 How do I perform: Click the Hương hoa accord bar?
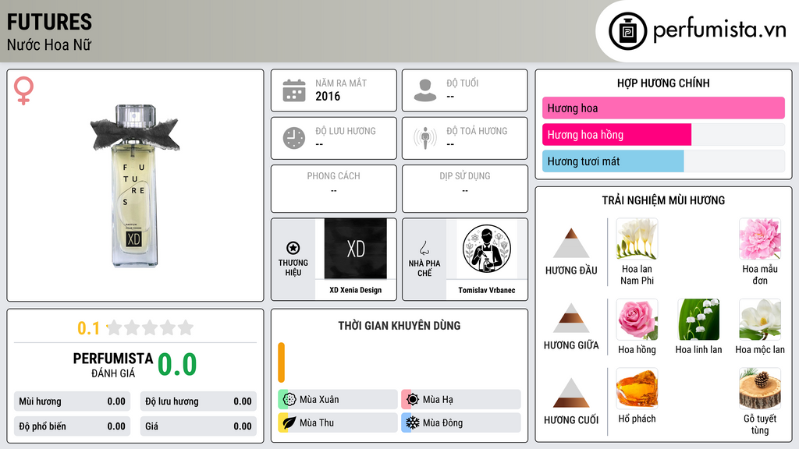(x=663, y=108)
